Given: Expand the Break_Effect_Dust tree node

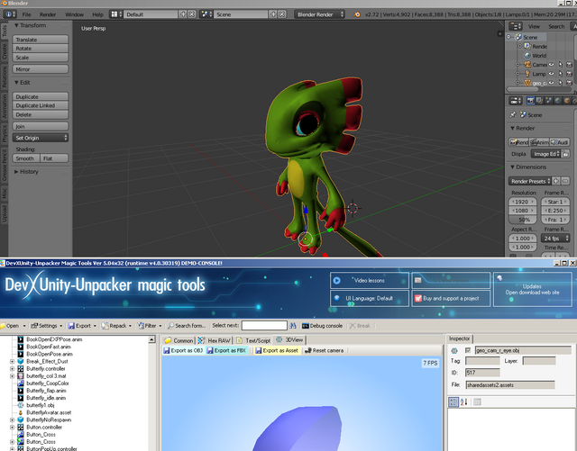Looking at the screenshot, I should click(x=12, y=361).
